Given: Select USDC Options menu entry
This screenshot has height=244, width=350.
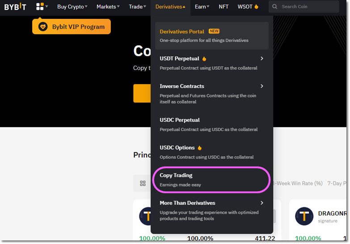Looking at the screenshot, I should [212, 152].
